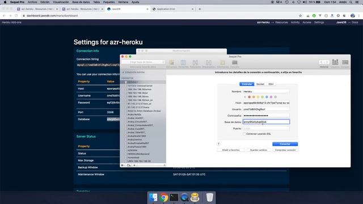
Task: Open a new browser tab
Action: tap(200, 9)
